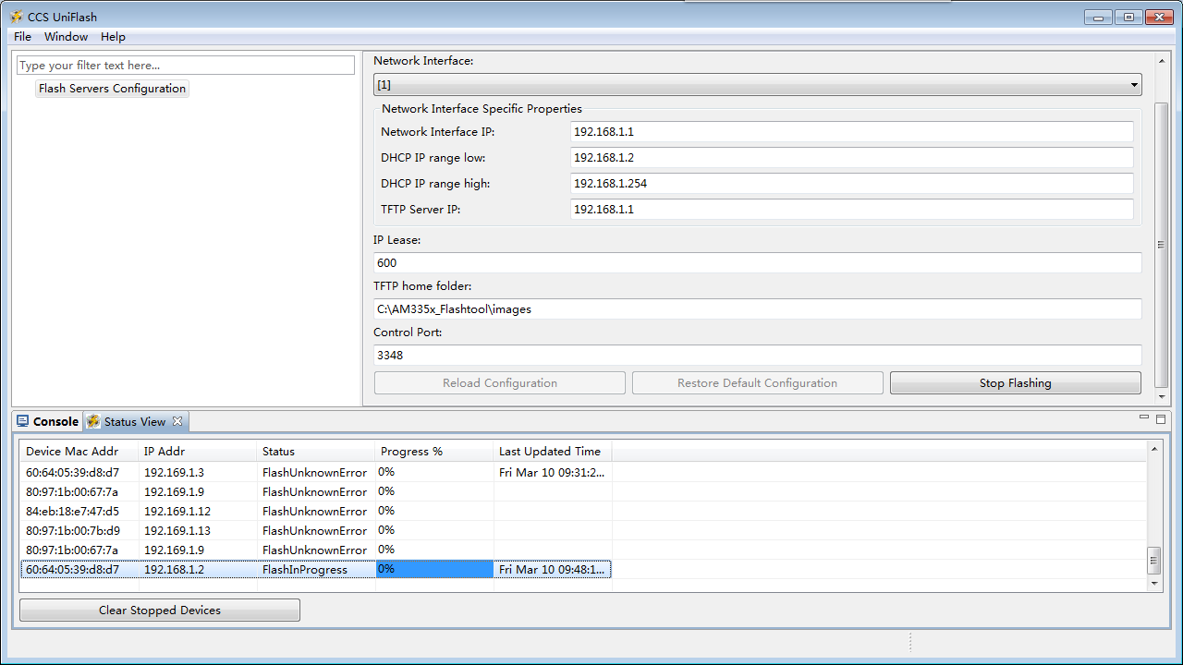
Task: Click the Fri Mar 10 09:31 timestamp cell
Action: (x=552, y=473)
